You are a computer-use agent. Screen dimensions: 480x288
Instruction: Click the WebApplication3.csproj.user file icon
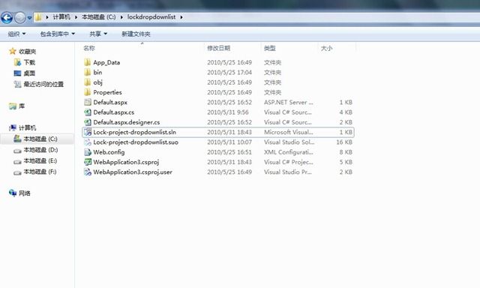click(88, 172)
